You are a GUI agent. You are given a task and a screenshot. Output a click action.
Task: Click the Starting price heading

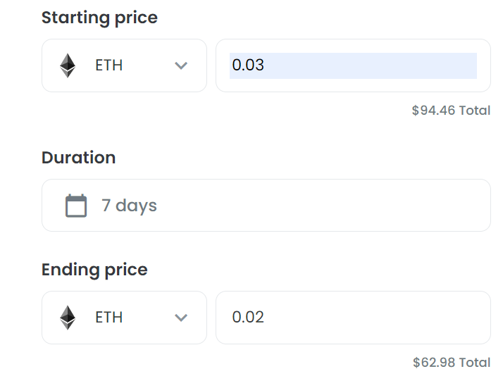pos(99,18)
